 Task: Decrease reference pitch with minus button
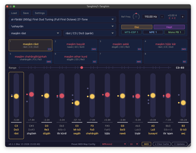click(x=162, y=17)
